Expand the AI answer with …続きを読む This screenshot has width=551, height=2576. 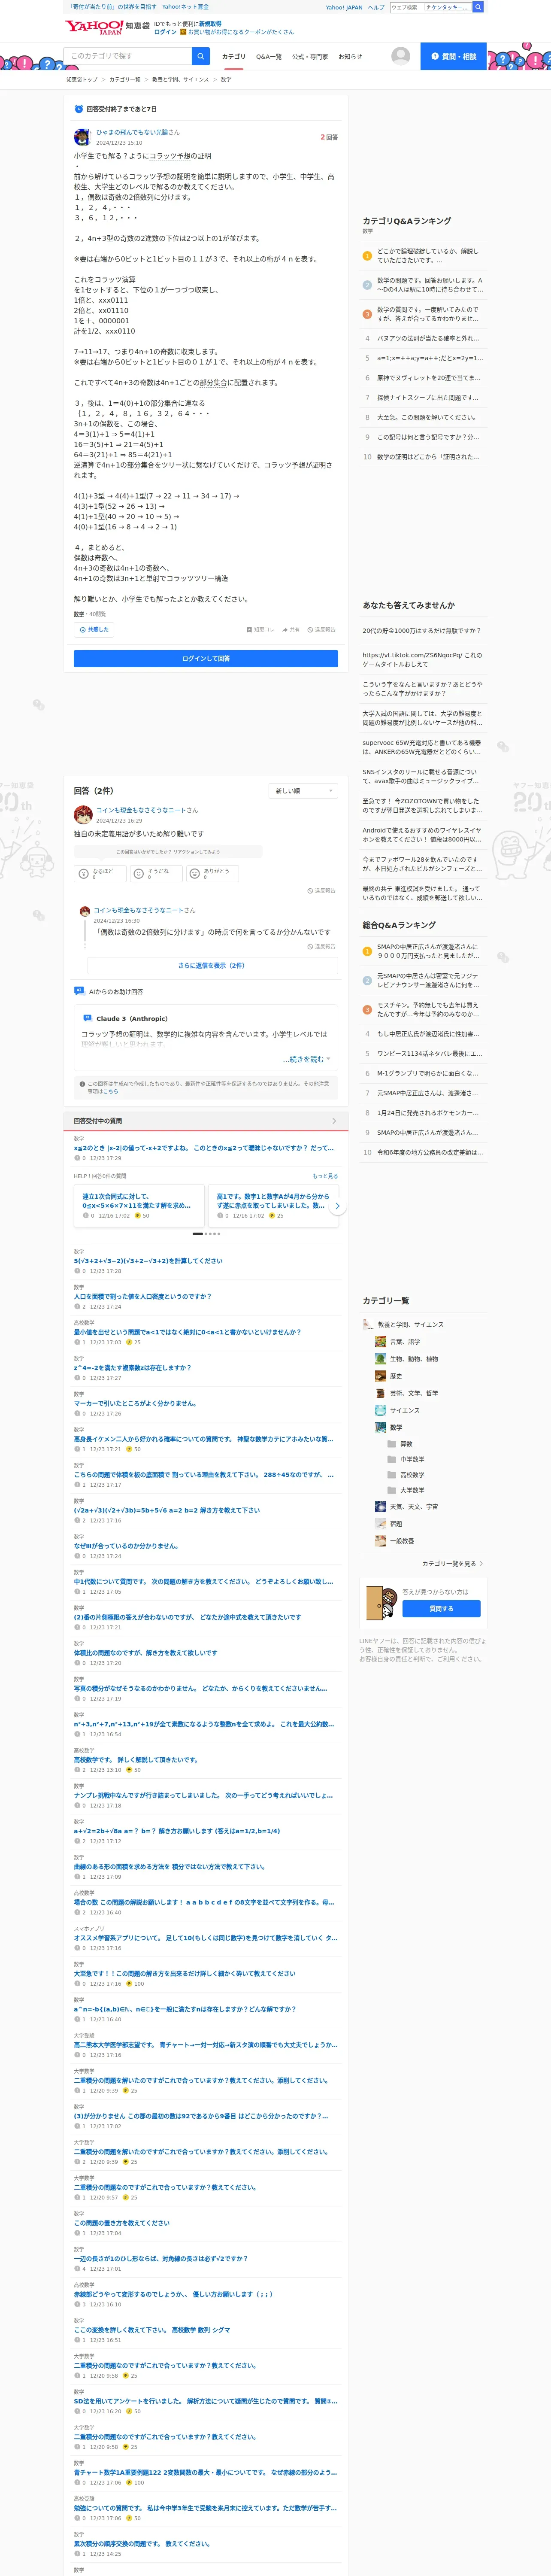click(x=306, y=1059)
